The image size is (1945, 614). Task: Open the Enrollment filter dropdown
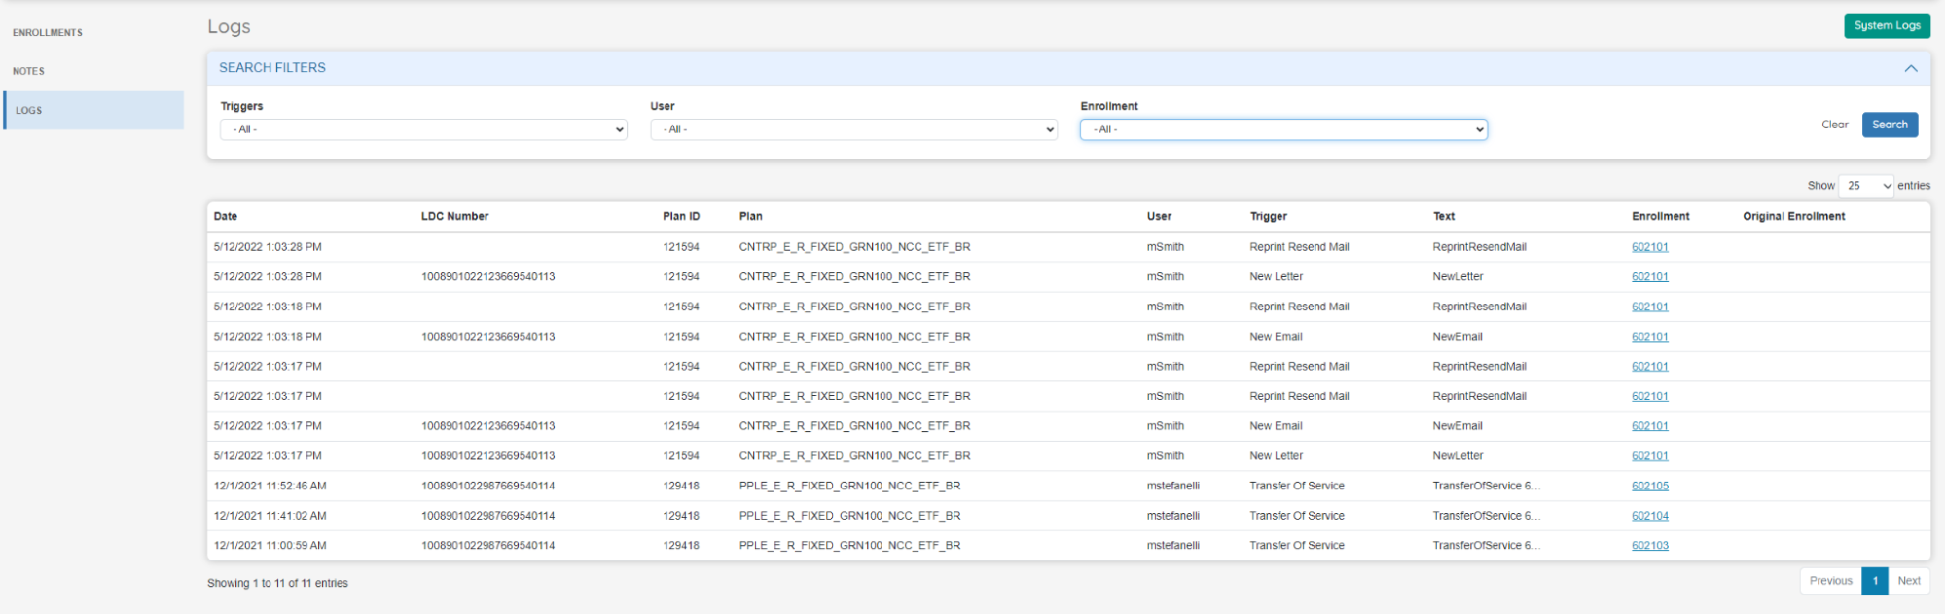coord(1283,129)
